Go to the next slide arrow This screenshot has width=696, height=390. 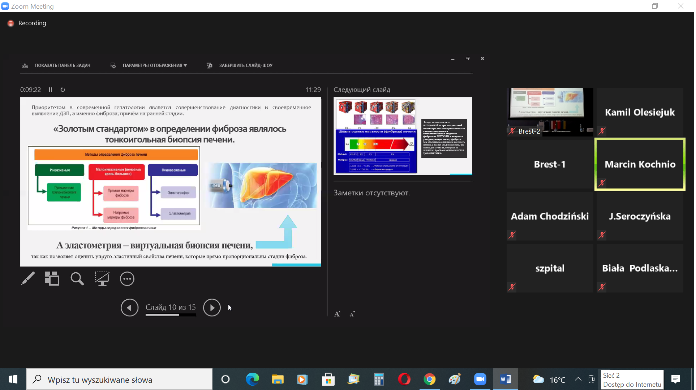coord(212,308)
